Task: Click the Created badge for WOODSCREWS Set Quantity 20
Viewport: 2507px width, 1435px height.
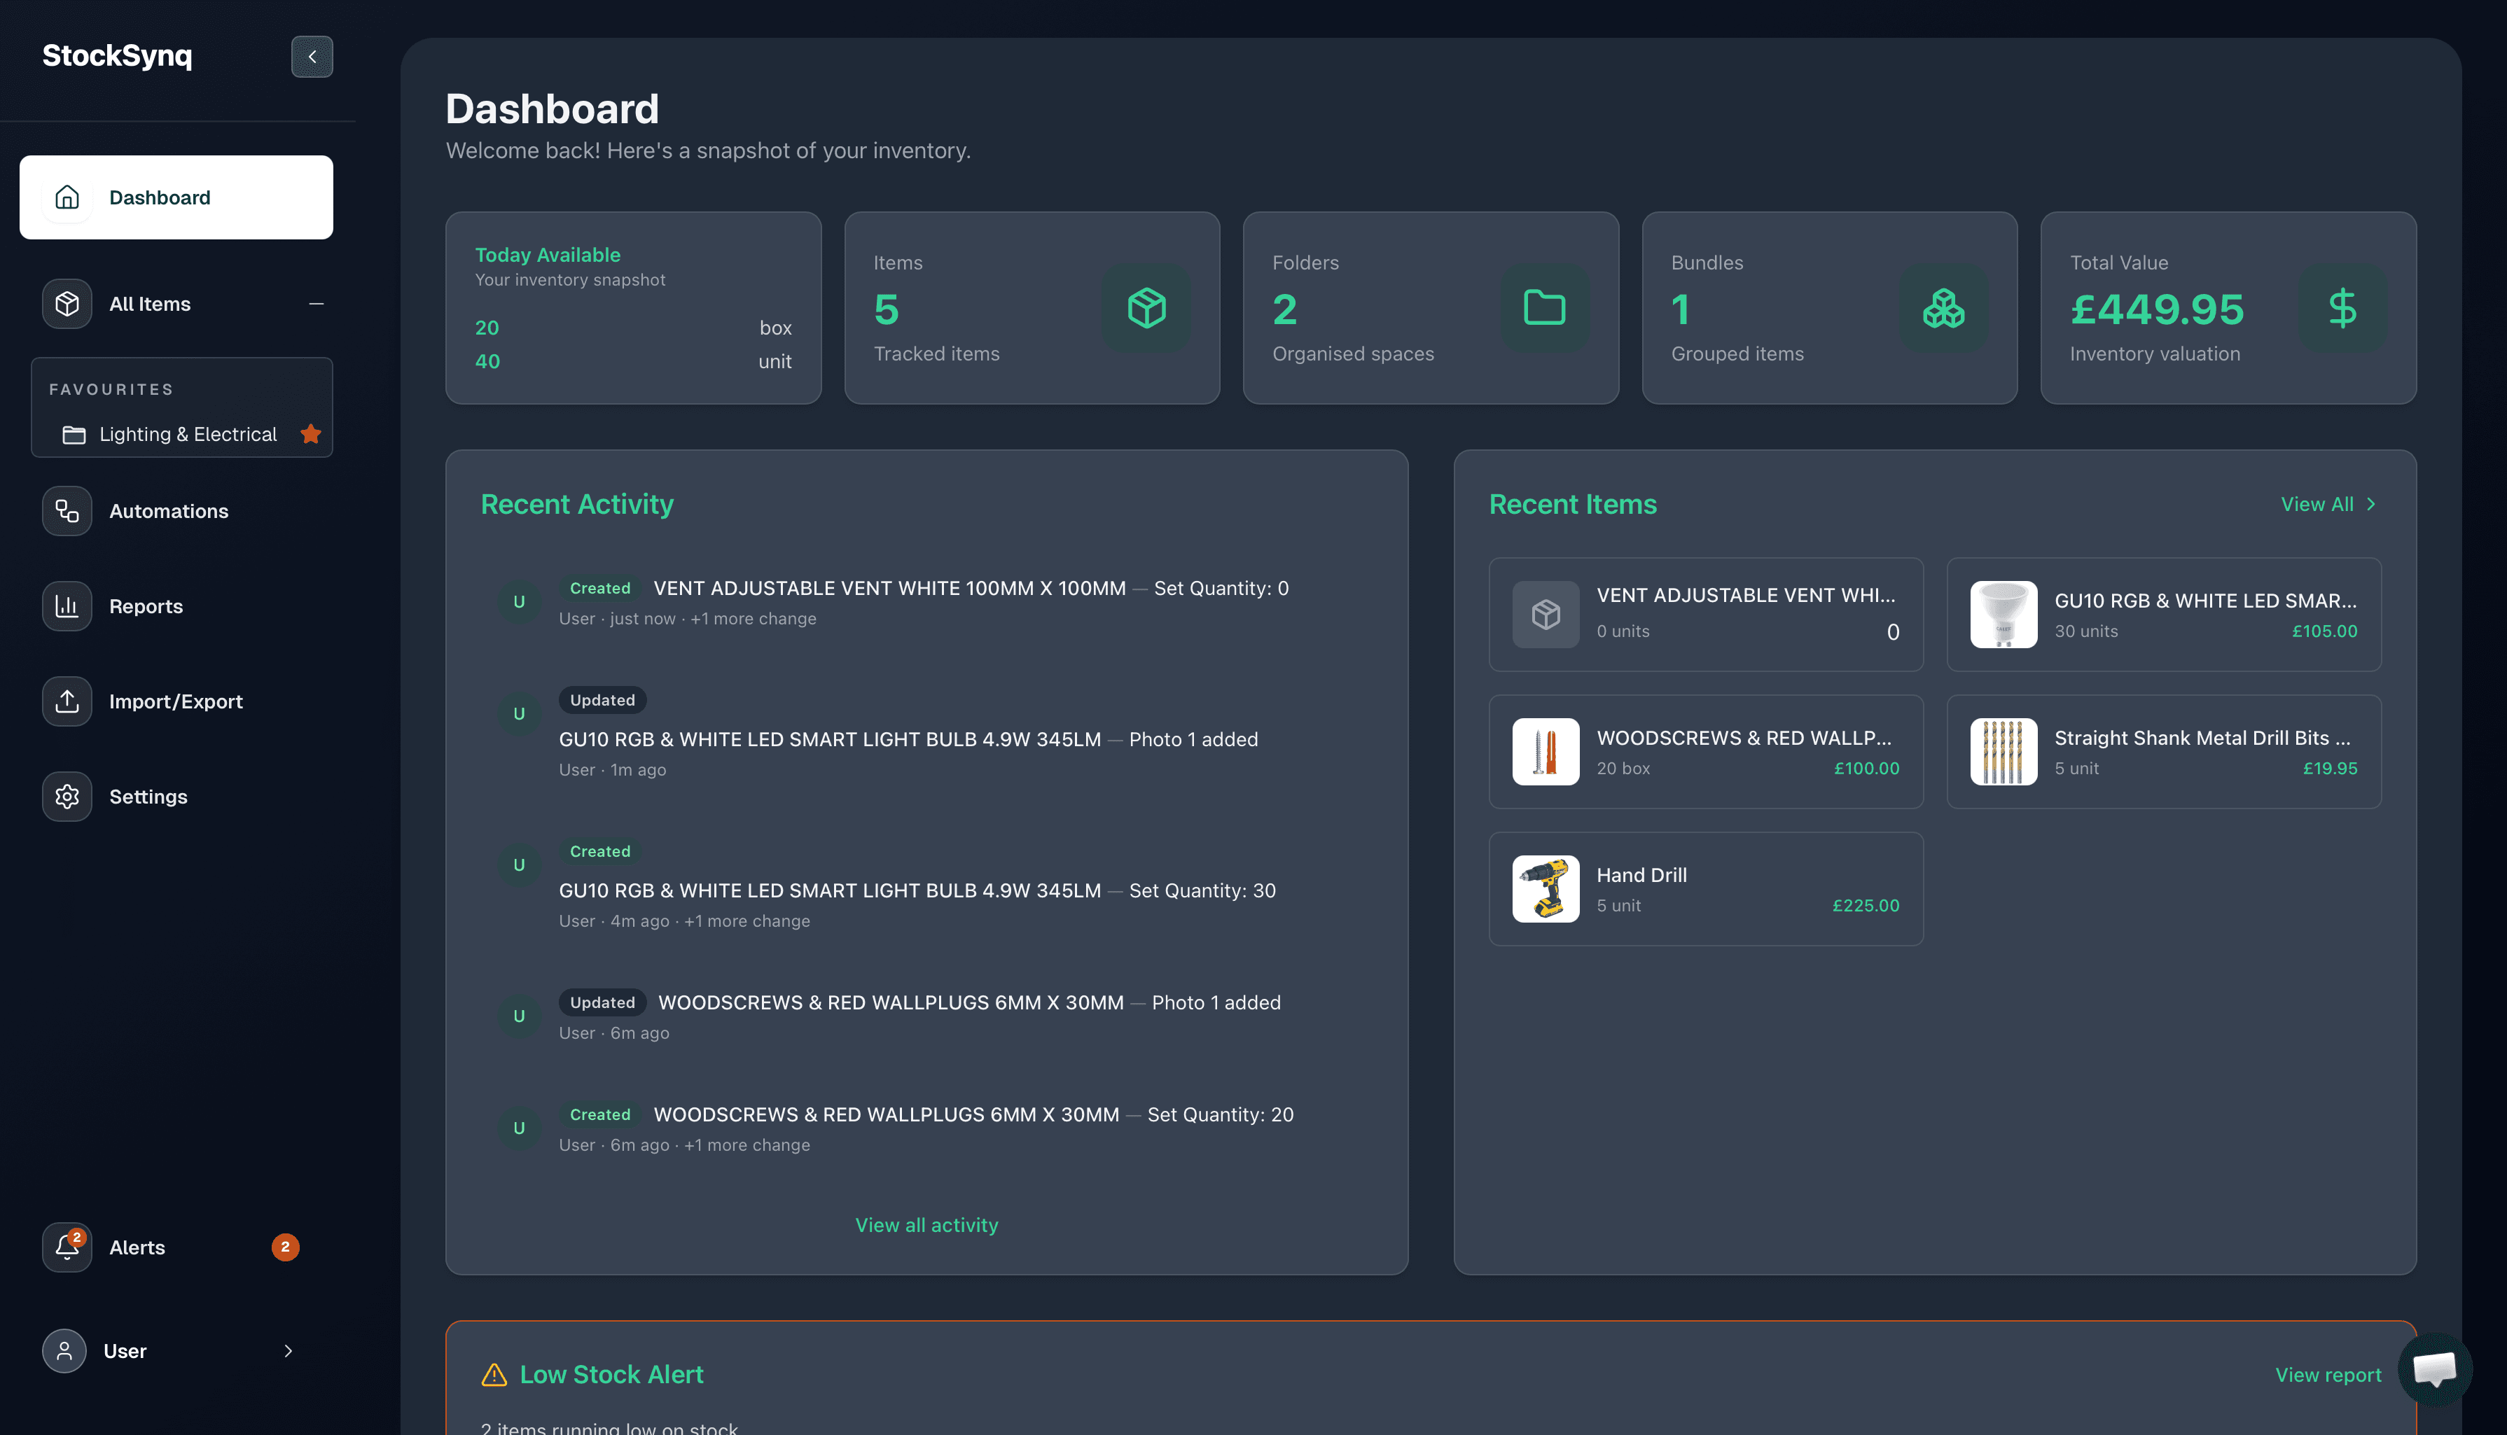Action: coord(599,1114)
